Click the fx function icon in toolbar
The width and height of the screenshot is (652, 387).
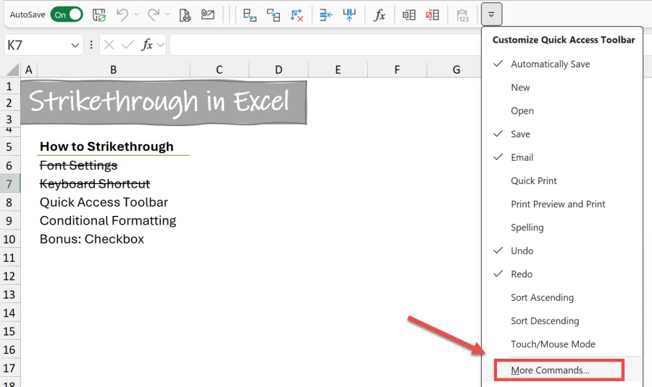click(379, 14)
